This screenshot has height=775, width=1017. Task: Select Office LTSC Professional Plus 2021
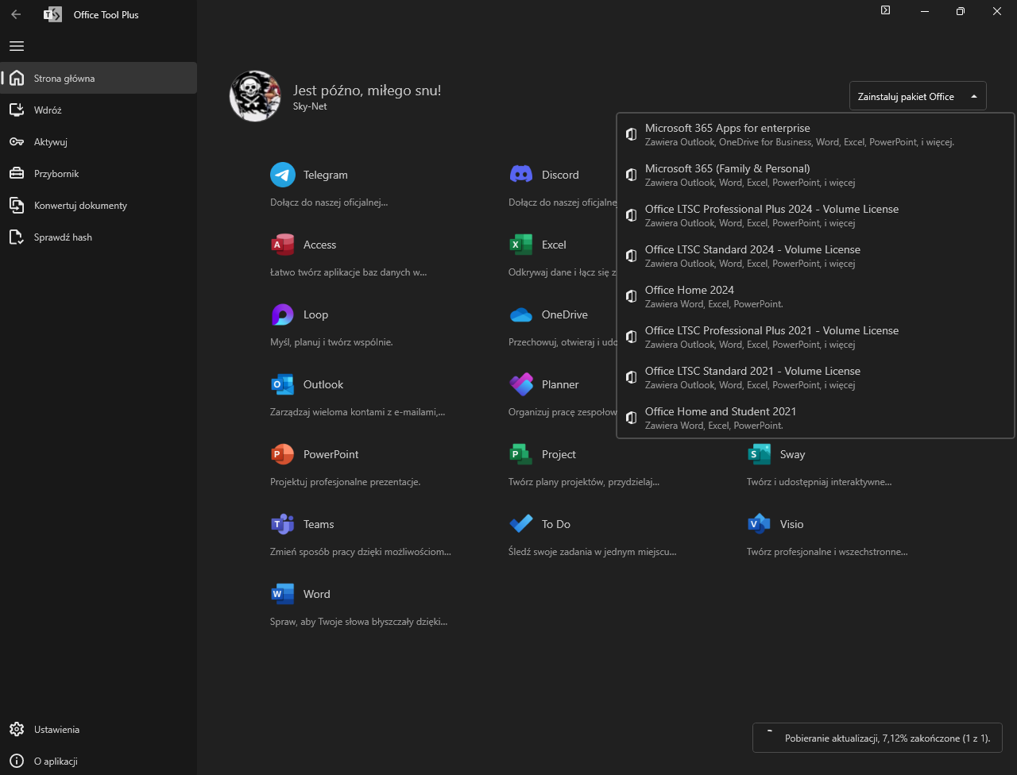(x=815, y=337)
